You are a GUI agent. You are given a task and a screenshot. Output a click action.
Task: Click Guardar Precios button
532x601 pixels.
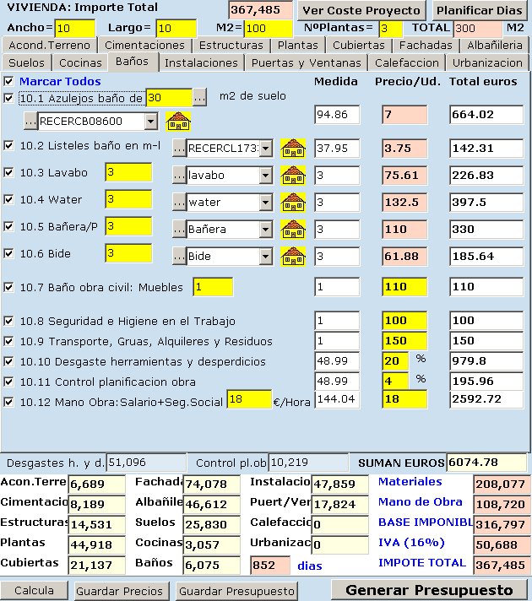[120, 591]
